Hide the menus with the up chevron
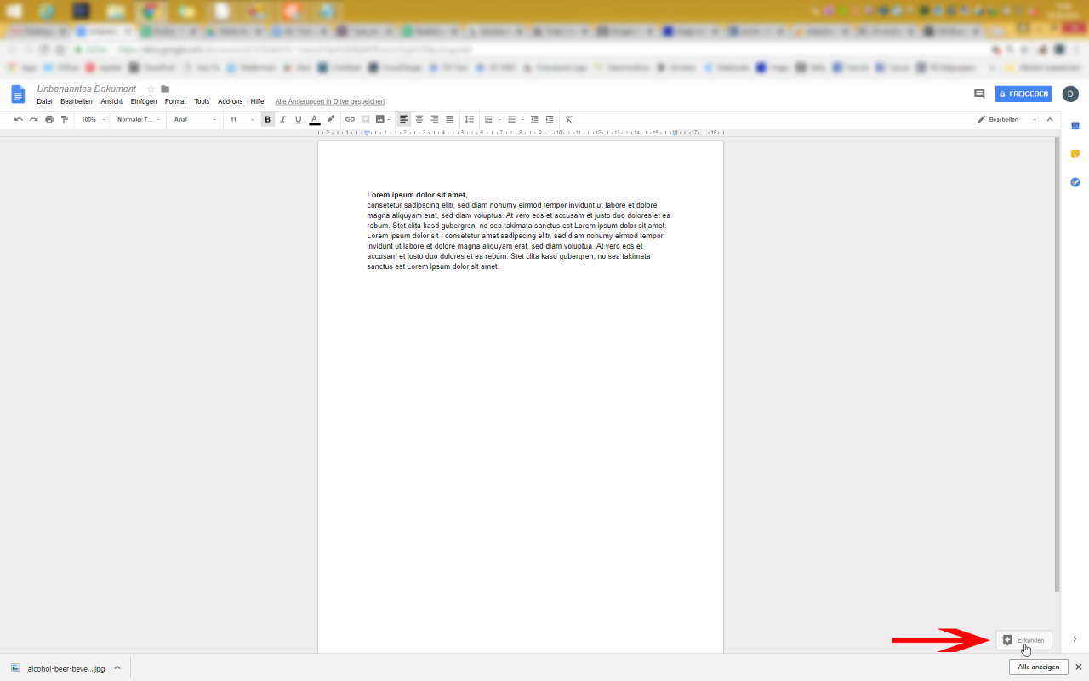1089x681 pixels. pos(1050,119)
